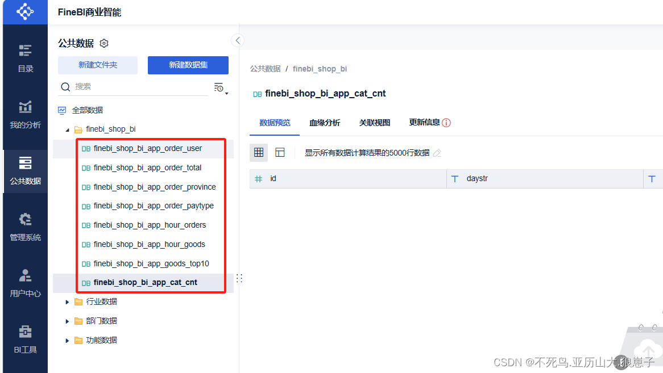Screen dimensions: 663x373
Task: Collapse the finebi_shop_bi folder arrow
Action: [x=67, y=130]
